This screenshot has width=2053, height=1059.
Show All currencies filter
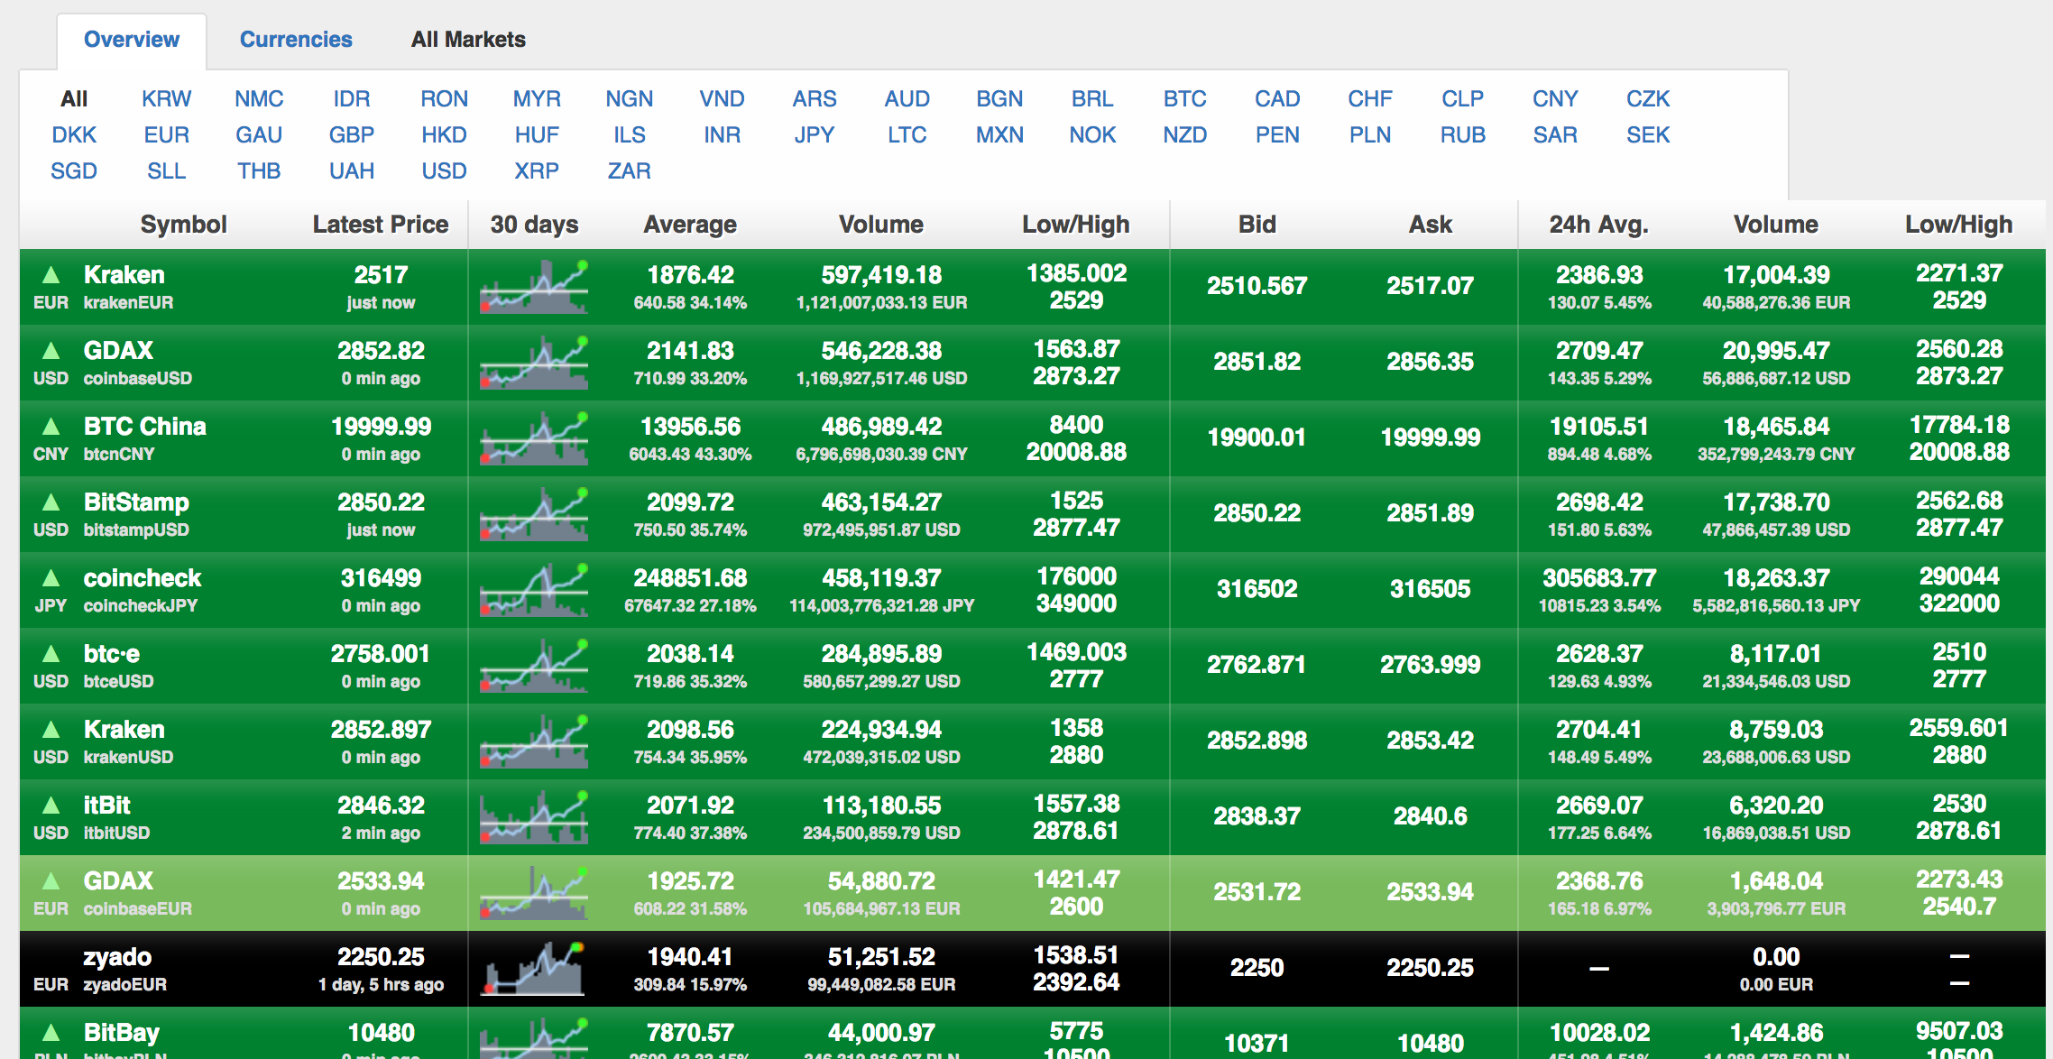[x=74, y=98]
